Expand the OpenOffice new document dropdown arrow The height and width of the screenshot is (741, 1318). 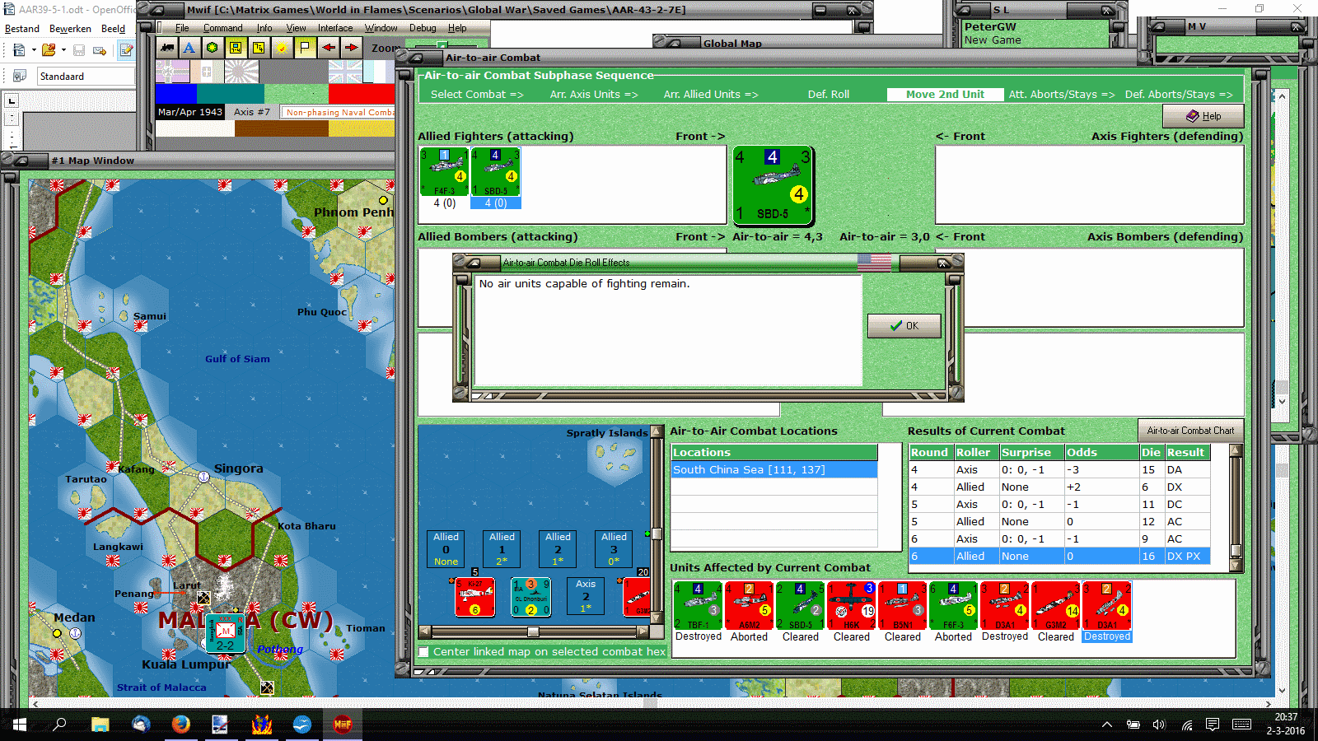(x=34, y=50)
